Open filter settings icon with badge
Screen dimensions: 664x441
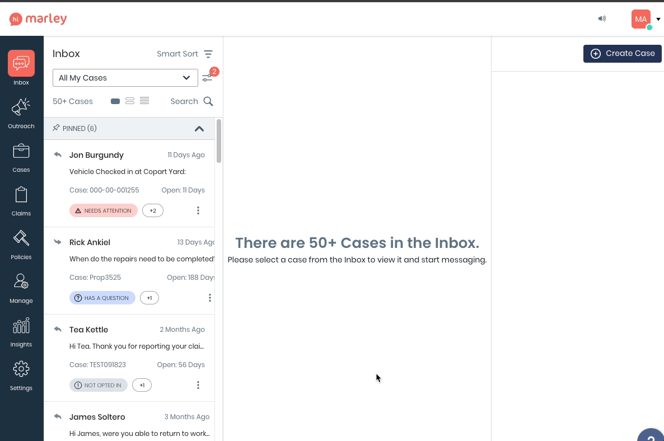coord(208,78)
